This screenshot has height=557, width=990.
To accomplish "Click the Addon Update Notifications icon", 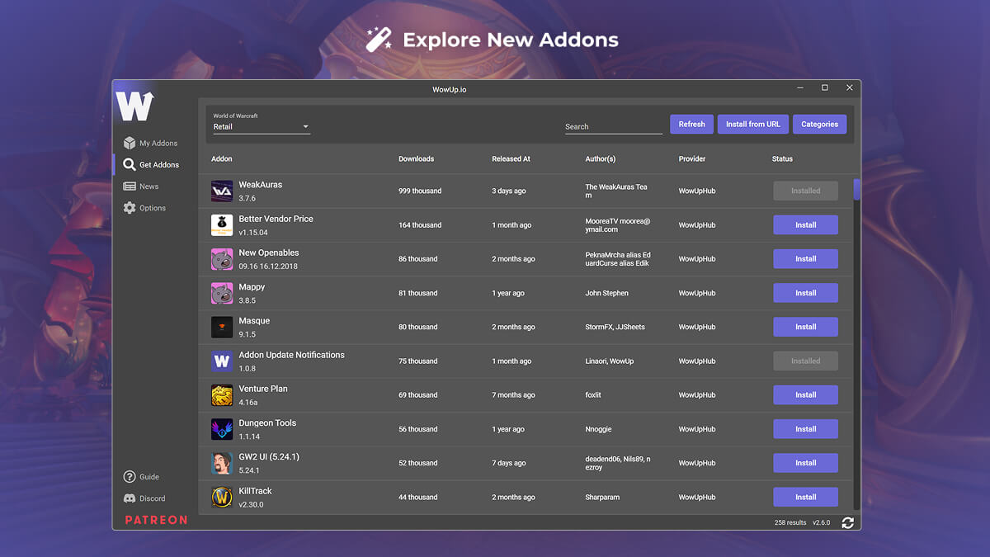I will click(222, 361).
